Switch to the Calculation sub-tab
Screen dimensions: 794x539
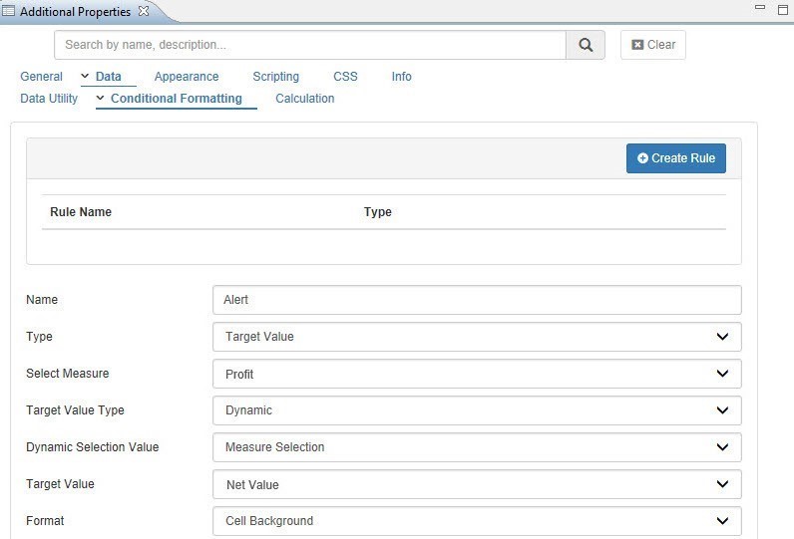[x=304, y=99]
